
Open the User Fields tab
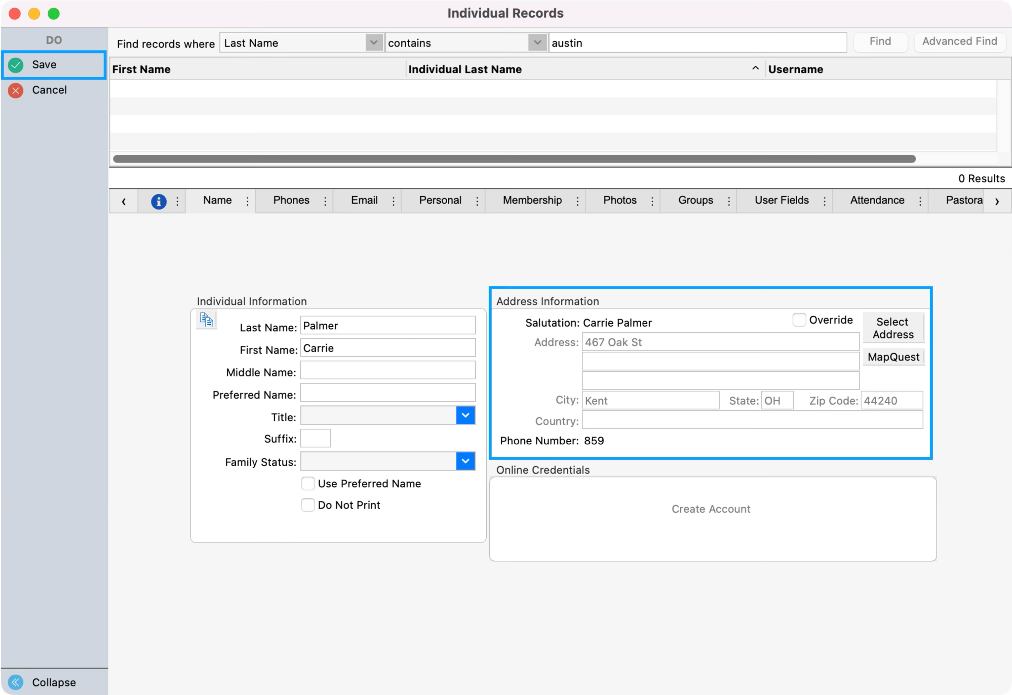[x=781, y=200]
